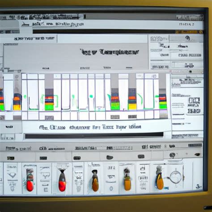The height and width of the screenshot is (212, 212).
Task: Click the third dark rounded button in row
Action: (77, 158)
